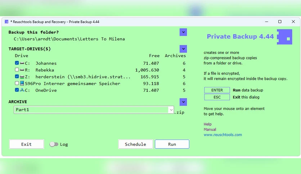Screen dimensions: 301x174
Task: Open the TARGET-DRIVES dropdown arrow
Action: click(x=183, y=49)
